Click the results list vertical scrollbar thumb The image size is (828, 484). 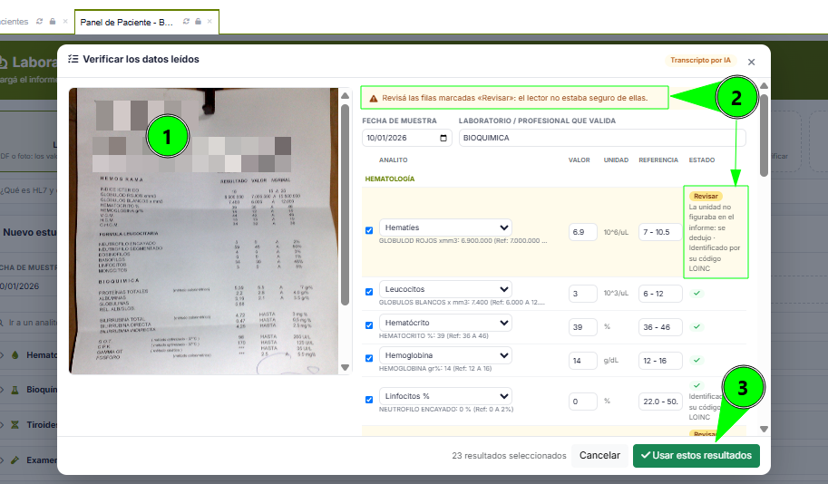764,135
